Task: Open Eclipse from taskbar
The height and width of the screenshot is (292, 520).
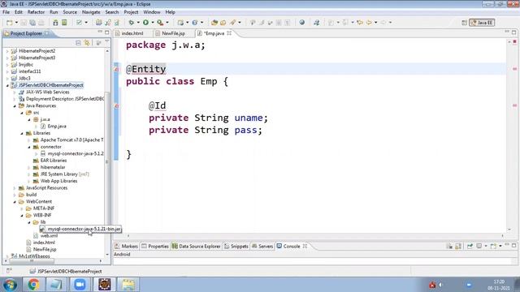Action: tap(105, 285)
